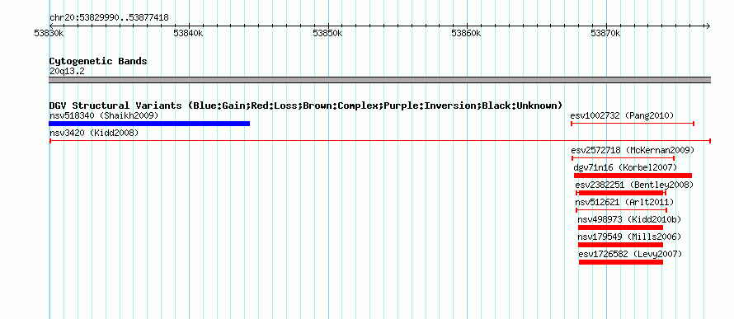The width and height of the screenshot is (734, 319).
Task: Select the esv1726582 red loss bar
Action: pyautogui.click(x=621, y=262)
